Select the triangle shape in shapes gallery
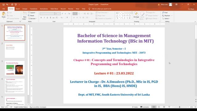 click(117, 16)
